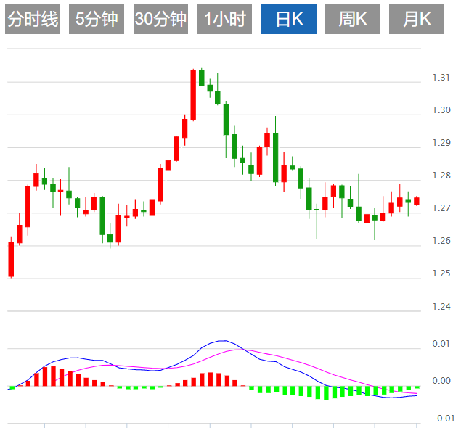Switch to the 周K weekly tab
The width and height of the screenshot is (461, 428).
(353, 19)
